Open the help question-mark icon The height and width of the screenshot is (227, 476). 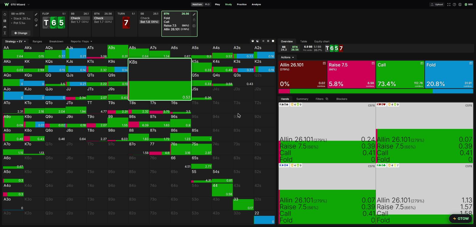pos(454,5)
